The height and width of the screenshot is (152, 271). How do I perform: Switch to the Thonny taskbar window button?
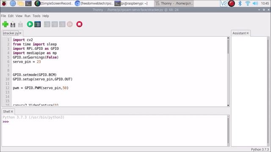coord(174,3)
